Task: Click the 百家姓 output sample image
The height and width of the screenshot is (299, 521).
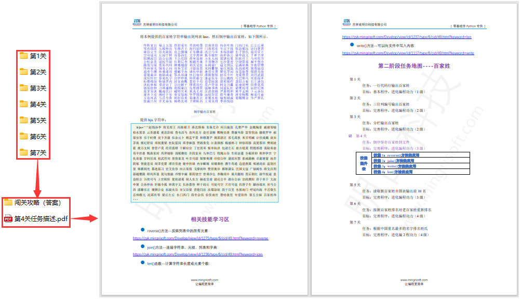Action: 204,73
